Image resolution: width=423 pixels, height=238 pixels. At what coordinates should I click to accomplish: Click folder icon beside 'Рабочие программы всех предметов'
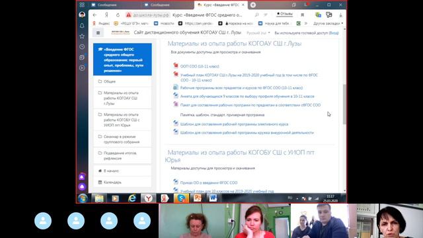176,87
